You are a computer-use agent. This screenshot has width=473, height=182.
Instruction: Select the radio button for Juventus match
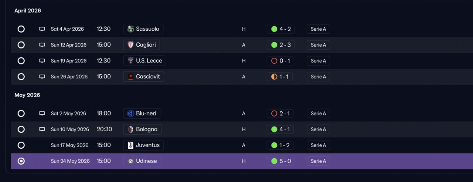(21, 145)
